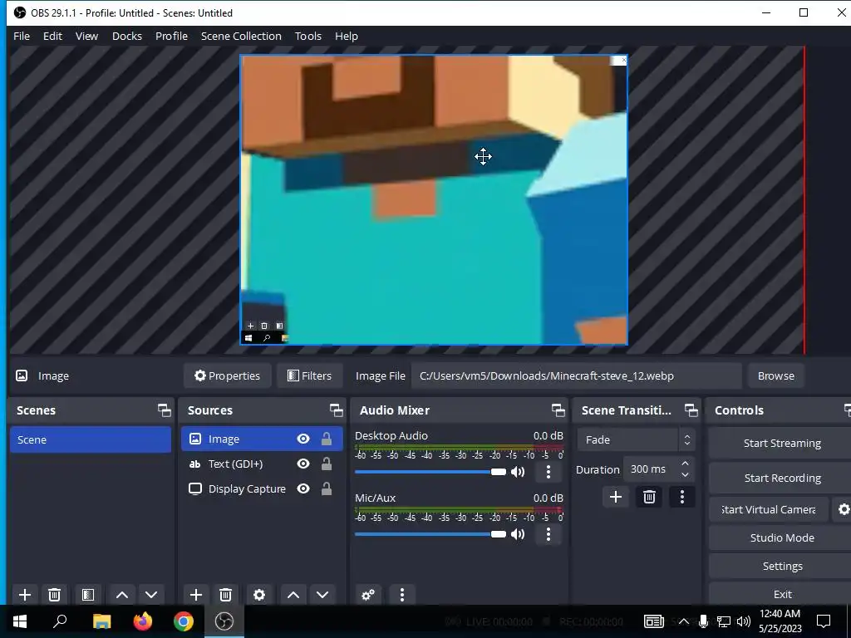
Task: Open scene filters icon in Scenes dock
Action: (88, 595)
